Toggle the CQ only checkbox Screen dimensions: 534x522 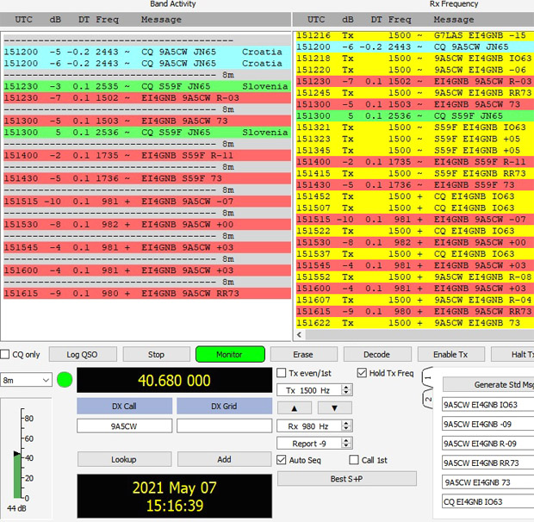(5, 355)
